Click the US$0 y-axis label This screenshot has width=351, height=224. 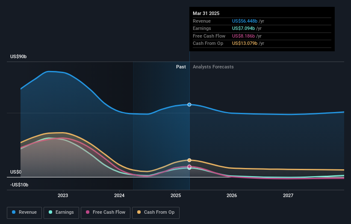(16, 172)
